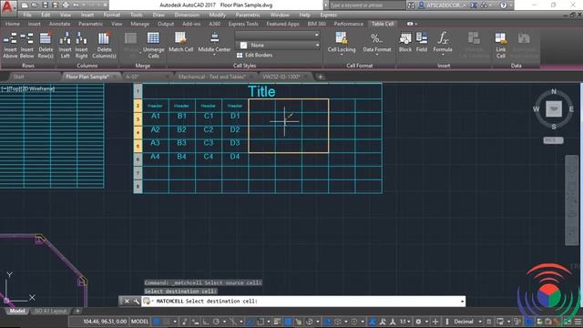Switch to the Home ribbon tab

coord(12,24)
